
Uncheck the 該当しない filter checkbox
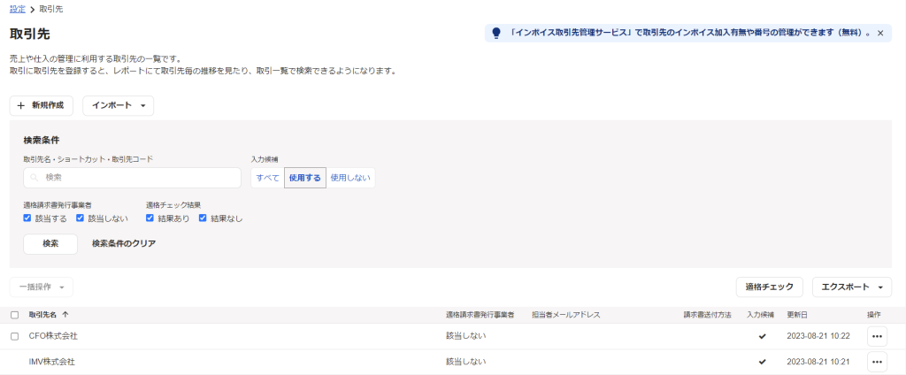pos(81,218)
